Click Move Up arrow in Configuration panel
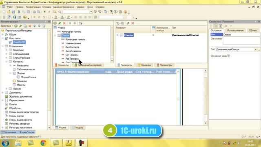This screenshot has height=147, width=261. 34,26
